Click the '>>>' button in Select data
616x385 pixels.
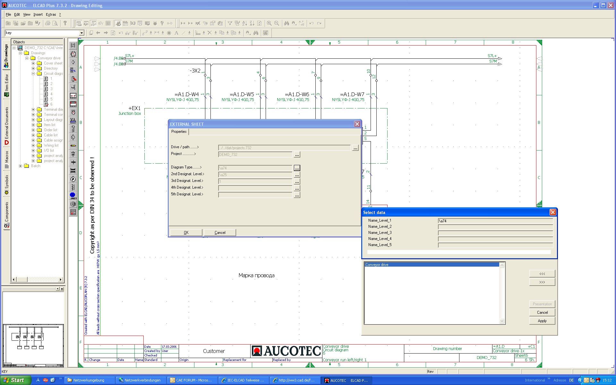542,282
